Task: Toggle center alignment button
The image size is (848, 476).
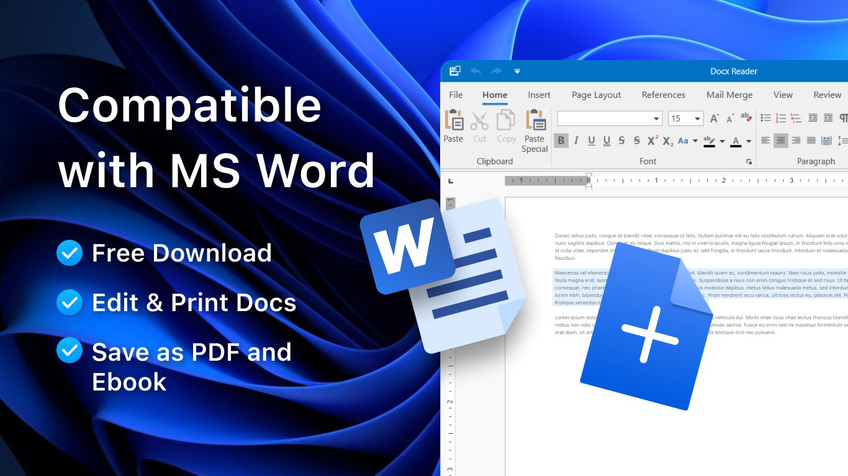Action: 780,141
